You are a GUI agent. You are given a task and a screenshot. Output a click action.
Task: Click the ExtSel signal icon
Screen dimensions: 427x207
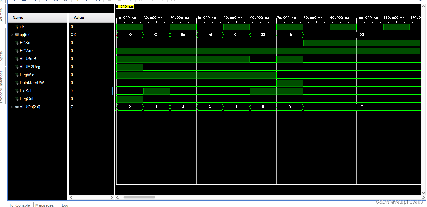tap(17, 91)
